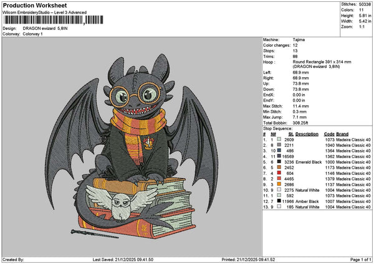Screen dimensions: 374x264
Task: Click the red swatch for code 1146
Action: click(279, 173)
